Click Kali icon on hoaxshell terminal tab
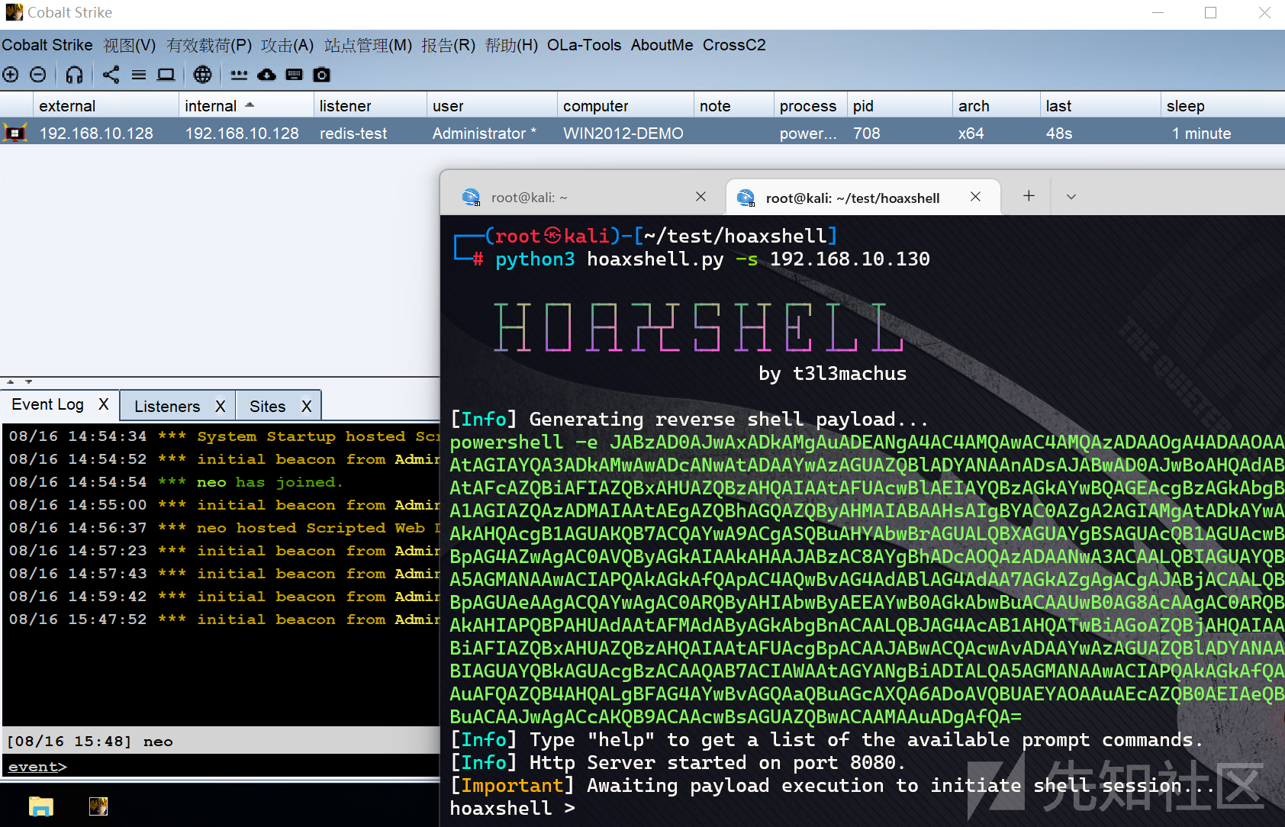 [746, 198]
